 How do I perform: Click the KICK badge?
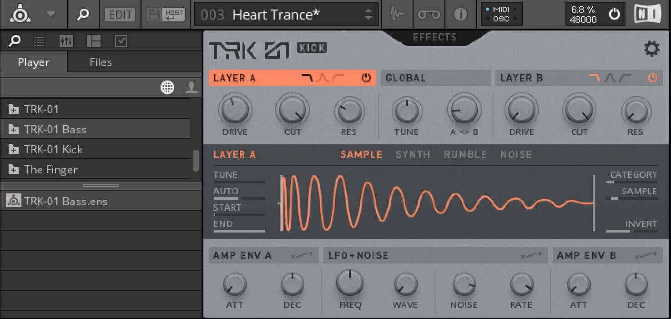(x=312, y=48)
